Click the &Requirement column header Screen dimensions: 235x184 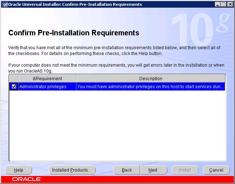click(47, 78)
